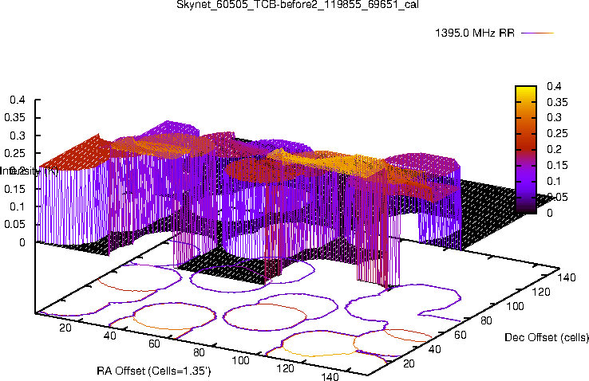The height and width of the screenshot is (381, 589).
Task: Click the 0.1 tick on the intensity axis
Action: (x=18, y=206)
